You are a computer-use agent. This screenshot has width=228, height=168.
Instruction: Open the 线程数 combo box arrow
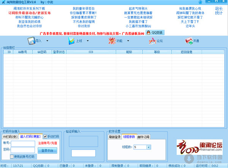[149, 147]
